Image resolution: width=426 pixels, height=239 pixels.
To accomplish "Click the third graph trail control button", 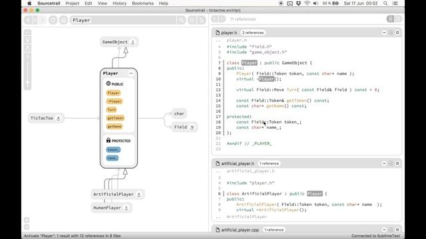I will [27, 48].
